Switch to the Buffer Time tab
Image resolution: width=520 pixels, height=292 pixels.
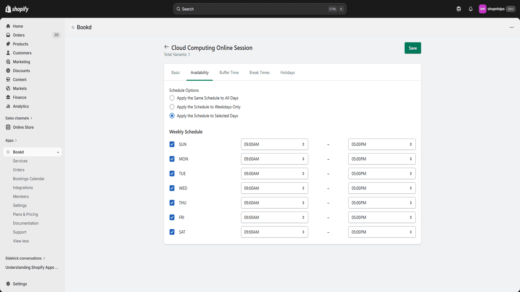[229, 73]
